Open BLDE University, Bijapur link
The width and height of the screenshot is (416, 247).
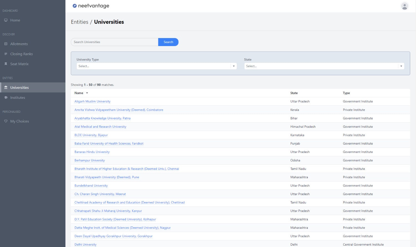click(91, 135)
